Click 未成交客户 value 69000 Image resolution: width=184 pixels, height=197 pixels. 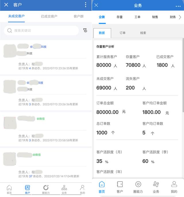point(104,88)
